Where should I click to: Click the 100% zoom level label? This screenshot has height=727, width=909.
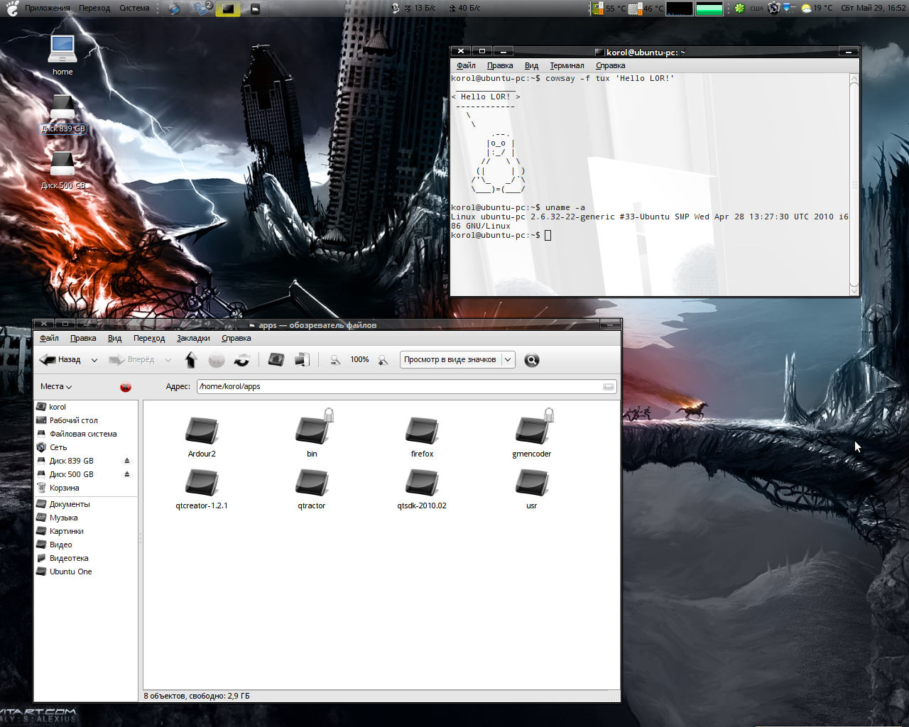pyautogui.click(x=359, y=360)
